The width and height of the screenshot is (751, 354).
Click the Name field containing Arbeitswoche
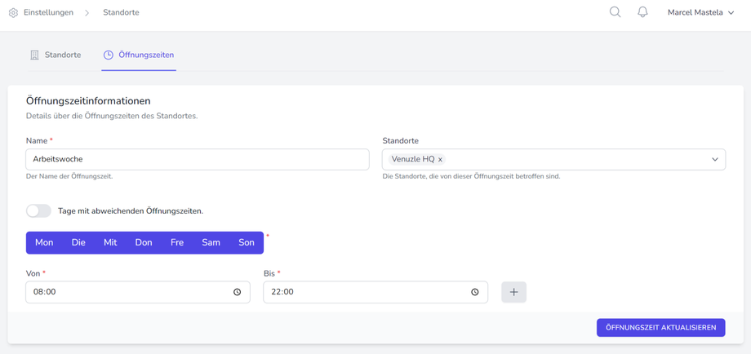(197, 159)
